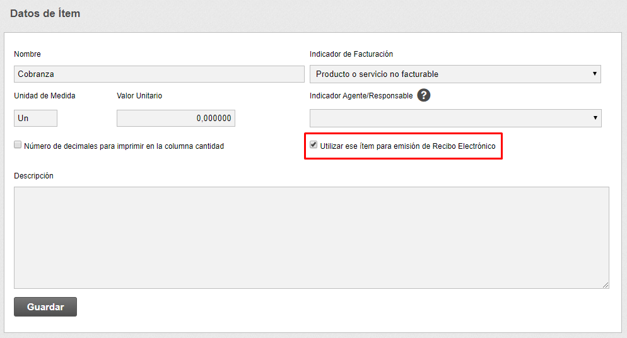627x338 pixels.
Task: Select the Valor Unitario input field
Action: click(175, 118)
